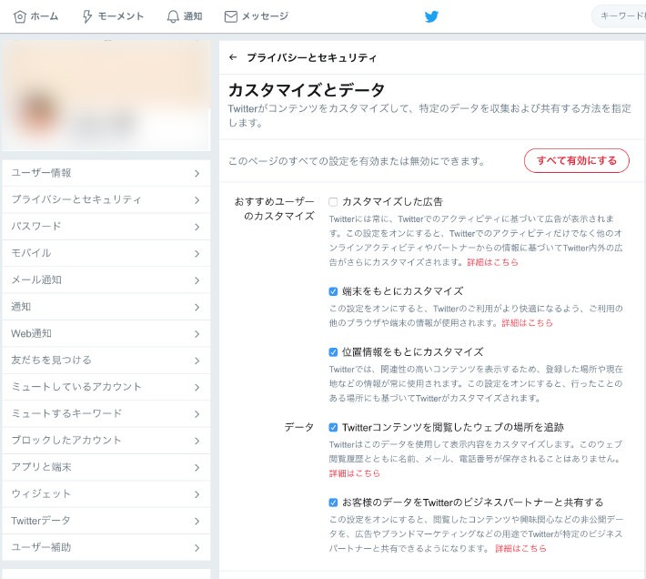Click the chevron on the Web通知 row
The image size is (646, 579).
tap(197, 334)
